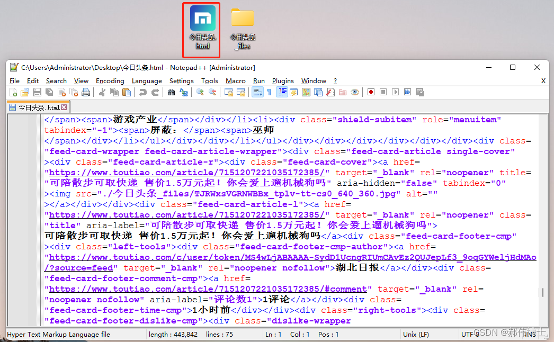The image size is (554, 342).
Task: Open Find with the binoculars icon
Action: (172, 93)
